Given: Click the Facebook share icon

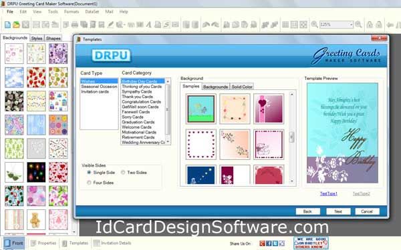Looking at the screenshot, I should pos(269,243).
